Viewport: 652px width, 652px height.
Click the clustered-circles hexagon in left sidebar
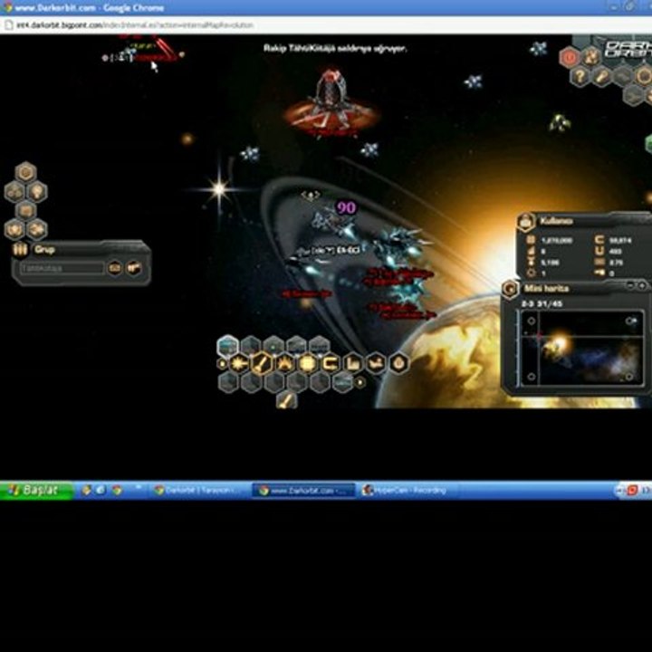coord(14,191)
